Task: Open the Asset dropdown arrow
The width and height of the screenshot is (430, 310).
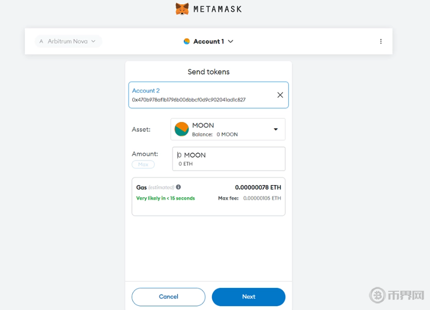Action: coord(276,129)
